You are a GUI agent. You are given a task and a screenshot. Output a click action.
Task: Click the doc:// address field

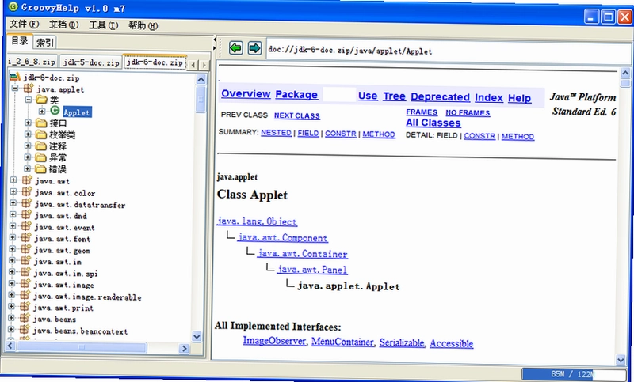pos(447,51)
